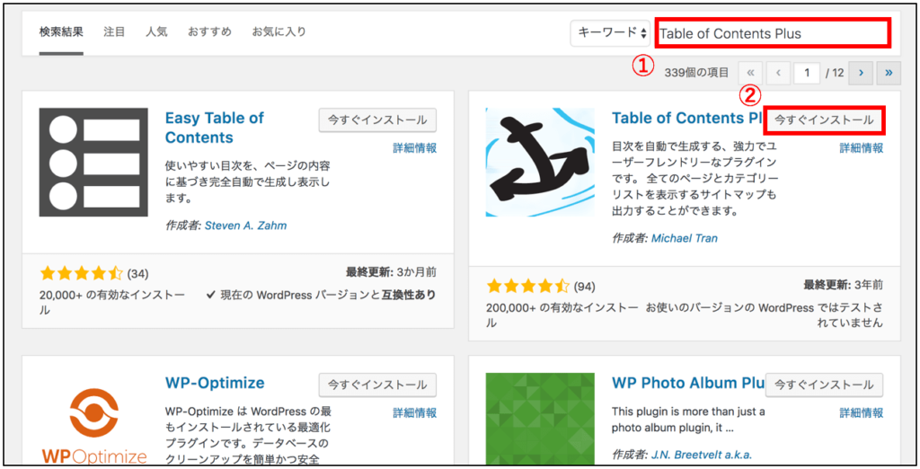This screenshot has width=920, height=469.
Task: Install Easy Table of Contents now
Action: coord(377,119)
